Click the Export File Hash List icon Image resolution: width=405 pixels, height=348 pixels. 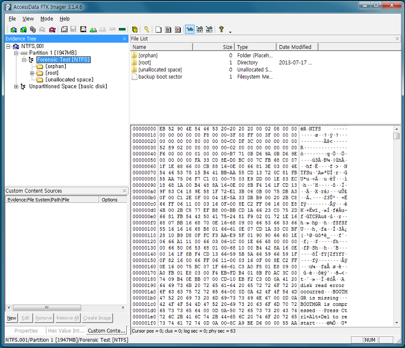click(x=168, y=30)
